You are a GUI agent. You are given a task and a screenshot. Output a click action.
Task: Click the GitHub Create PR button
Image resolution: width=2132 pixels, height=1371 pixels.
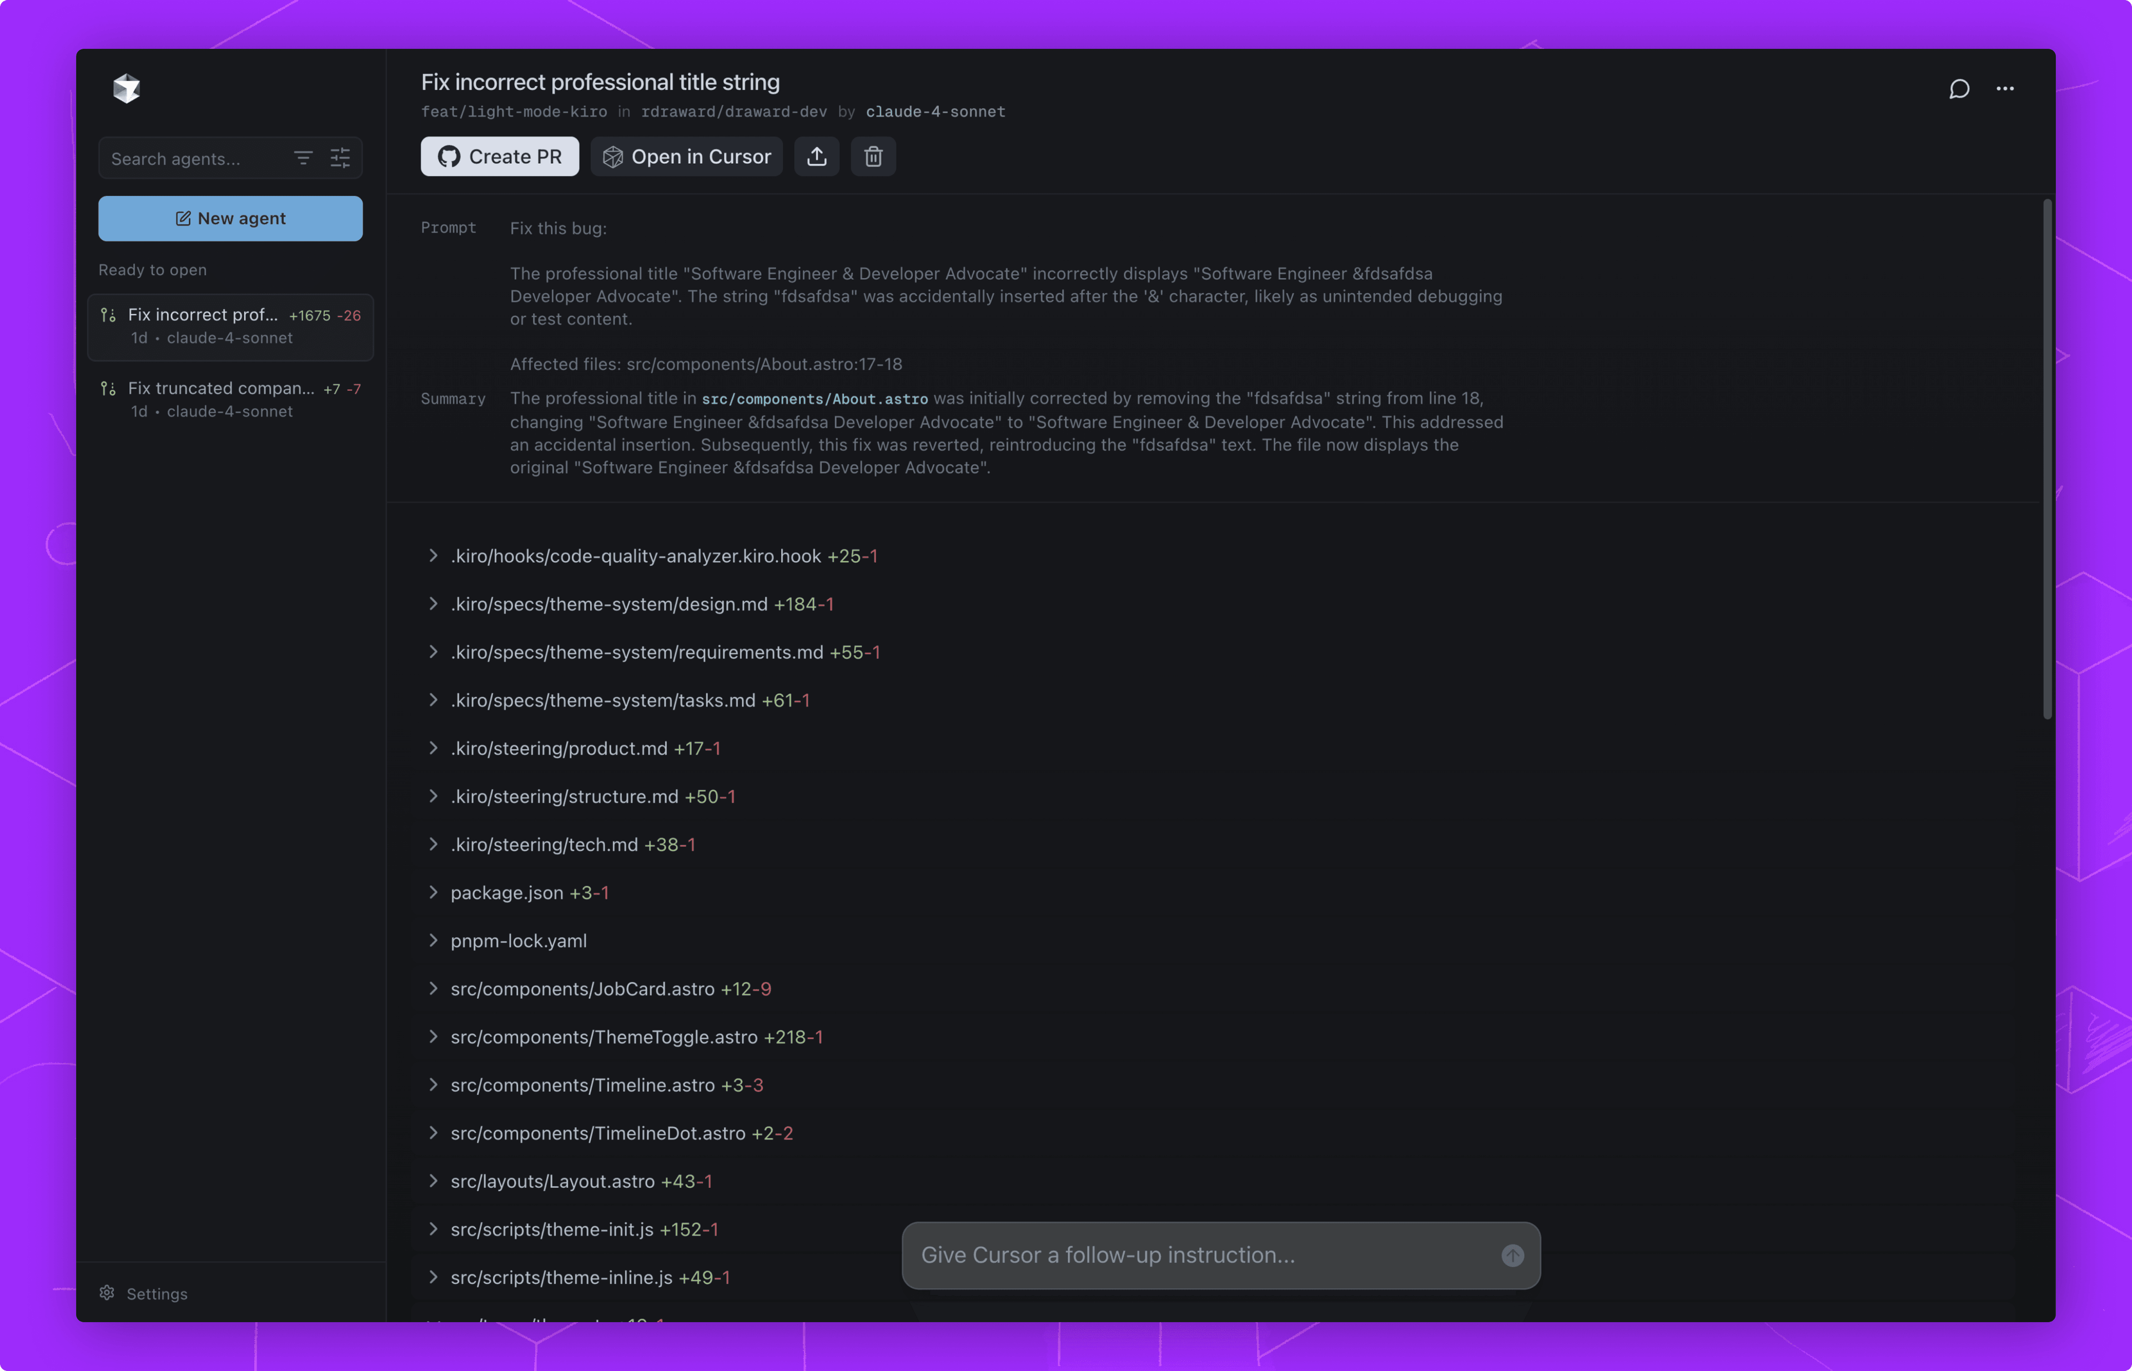(x=499, y=157)
